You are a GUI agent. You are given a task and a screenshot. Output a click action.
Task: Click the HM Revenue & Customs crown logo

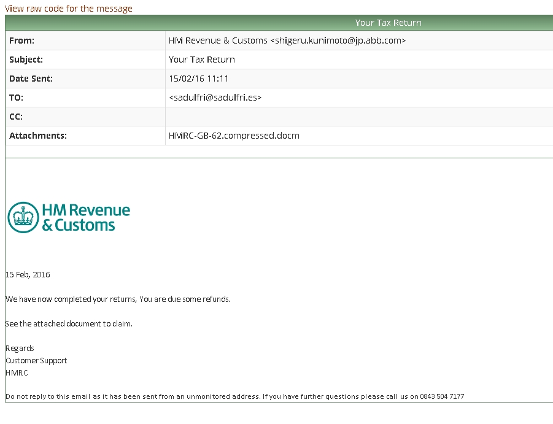[x=69, y=217]
